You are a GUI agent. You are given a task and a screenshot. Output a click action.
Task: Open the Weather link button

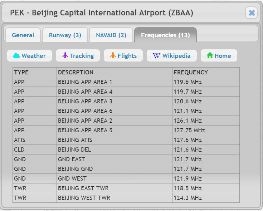29,56
